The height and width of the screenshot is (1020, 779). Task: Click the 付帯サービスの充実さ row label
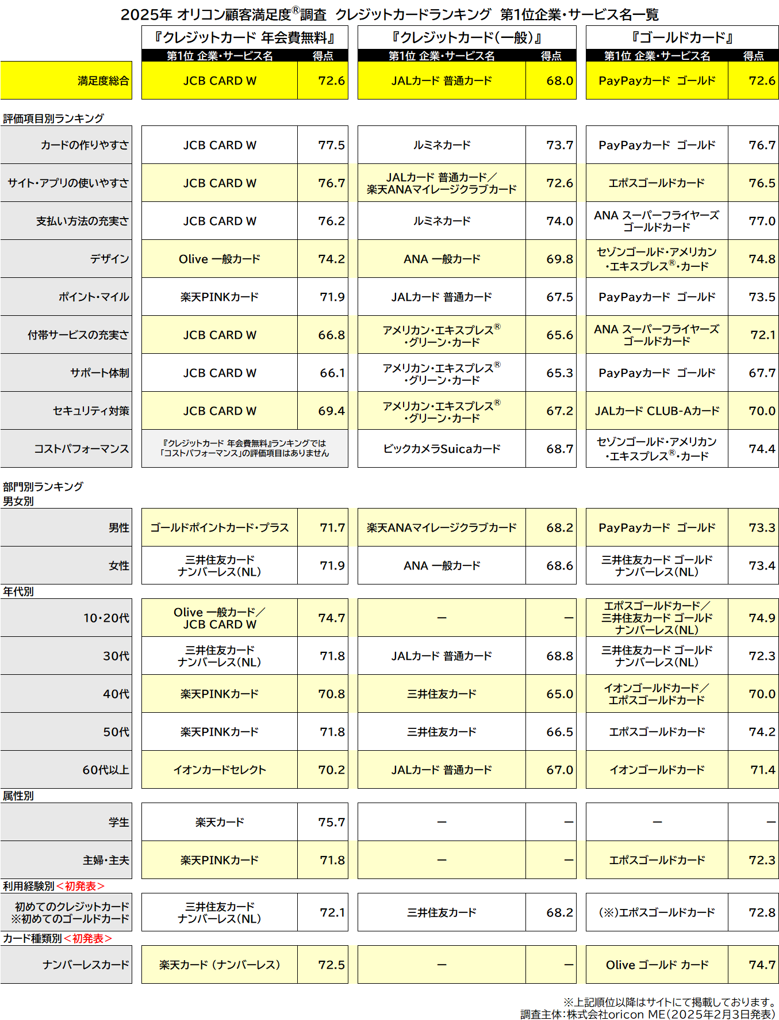66,335
